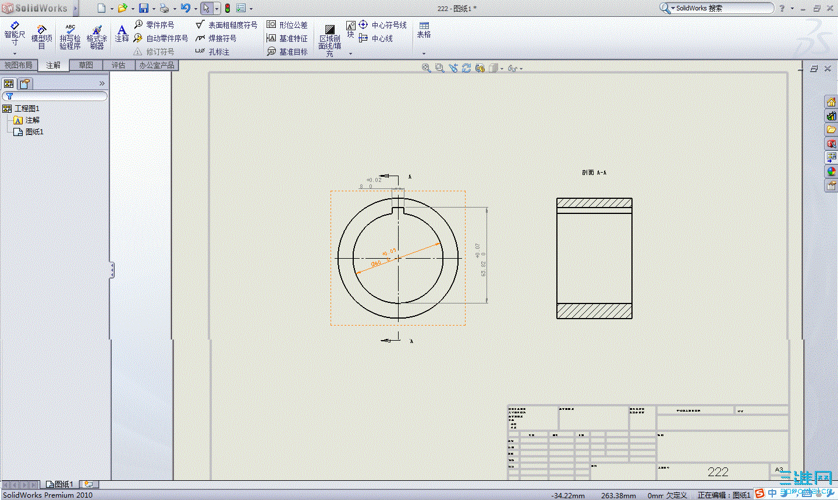Select the 注解 node in the tree
The height and width of the screenshot is (500, 838).
(27, 120)
